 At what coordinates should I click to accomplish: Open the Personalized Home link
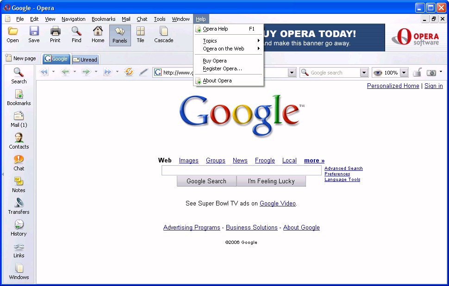[393, 86]
